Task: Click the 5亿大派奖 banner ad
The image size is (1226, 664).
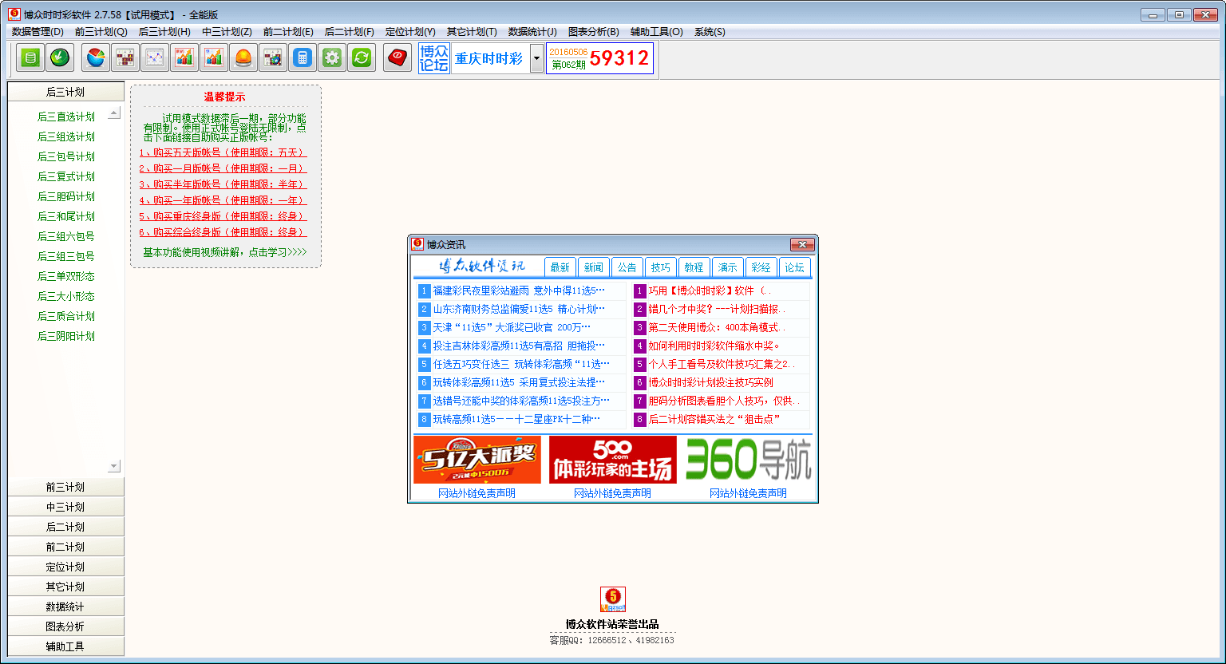Action: [477, 460]
